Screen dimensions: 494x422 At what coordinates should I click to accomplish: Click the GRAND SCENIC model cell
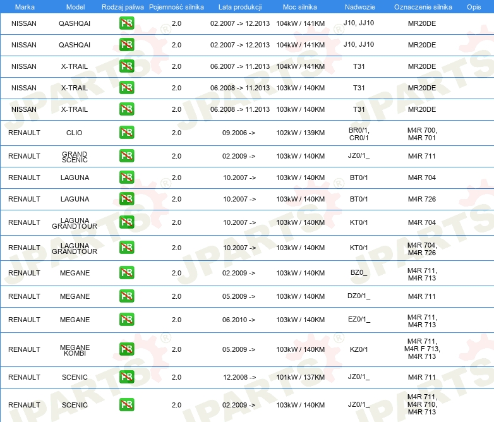pos(75,157)
